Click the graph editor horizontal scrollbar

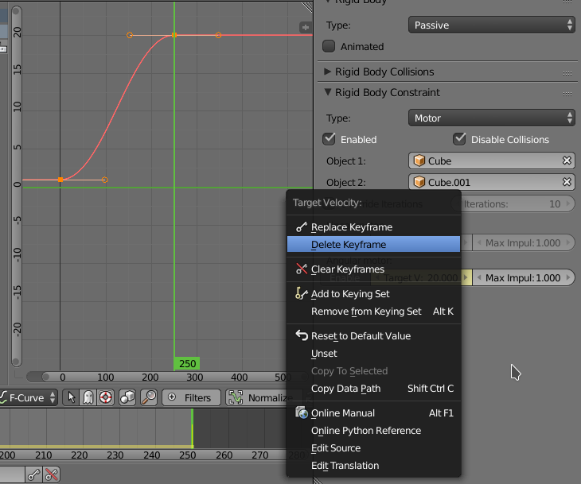(x=167, y=377)
